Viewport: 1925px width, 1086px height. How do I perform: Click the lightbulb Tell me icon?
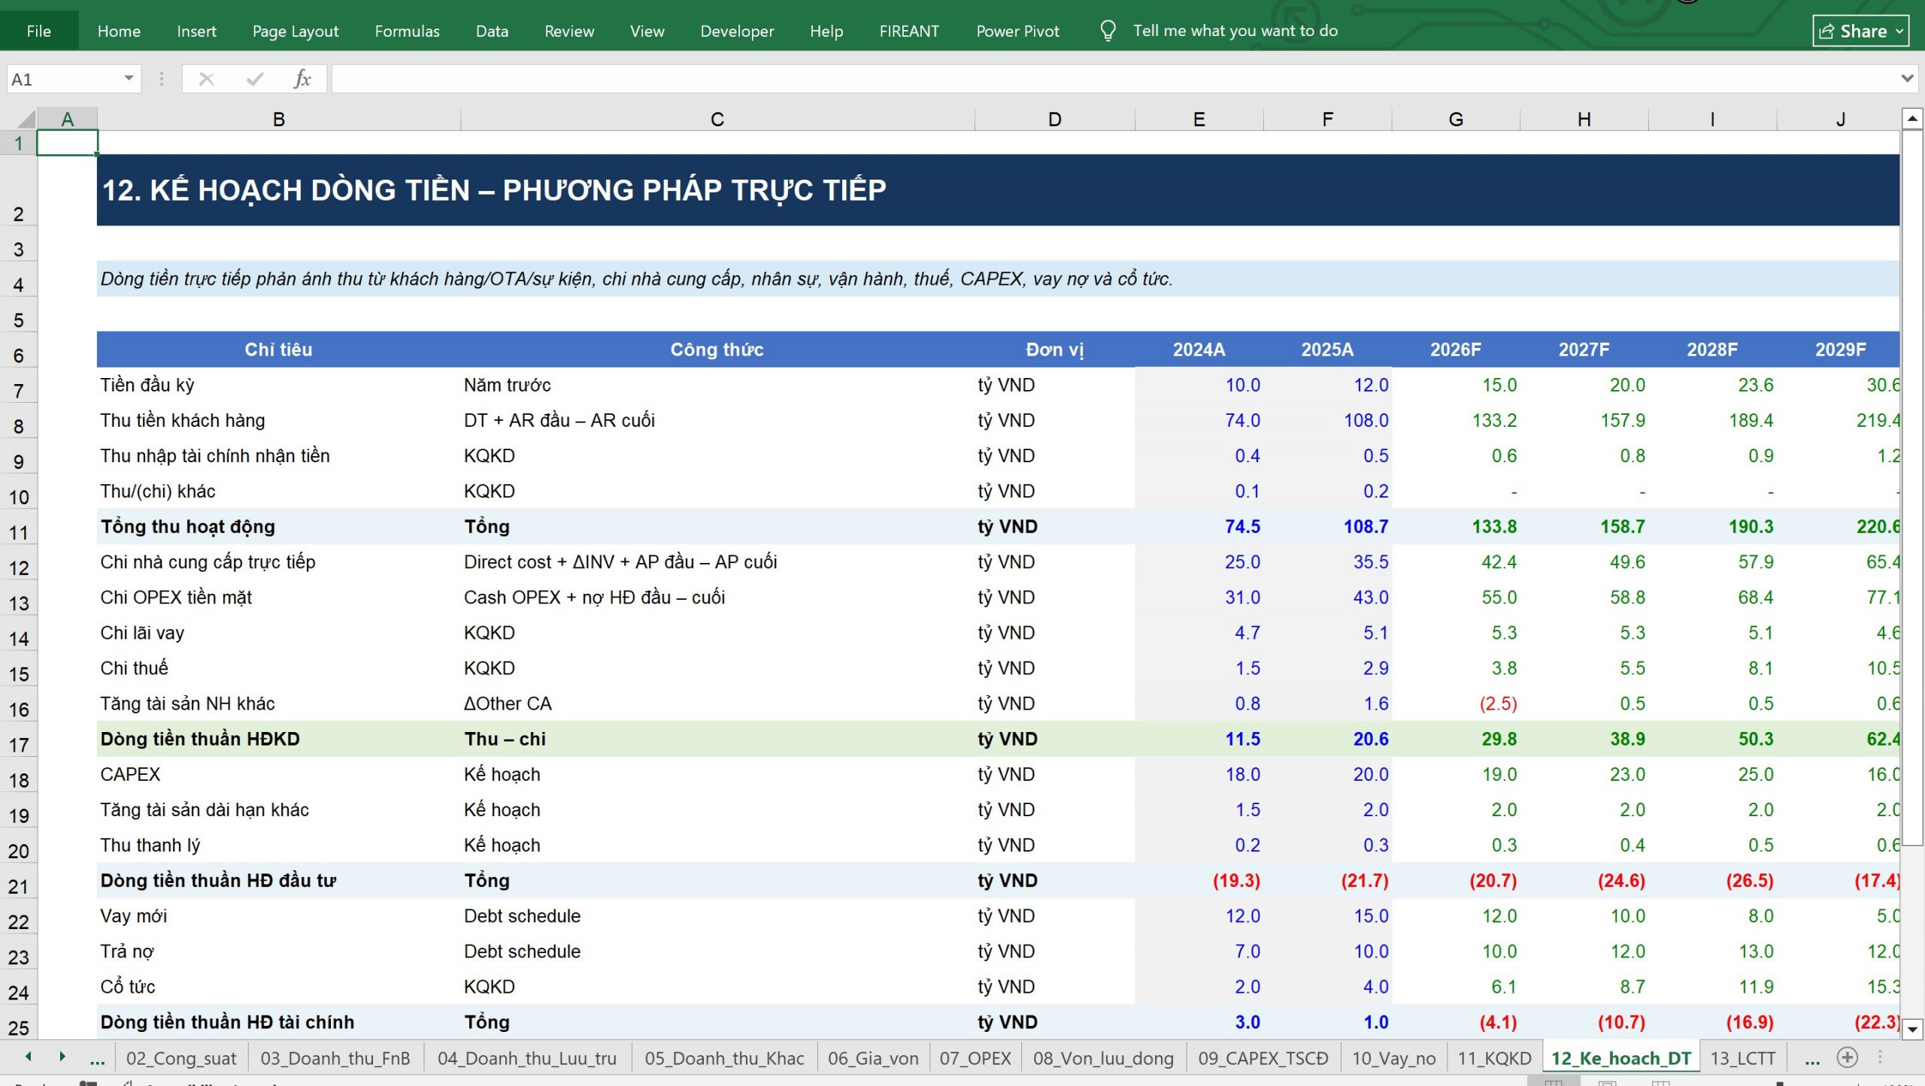(1108, 31)
